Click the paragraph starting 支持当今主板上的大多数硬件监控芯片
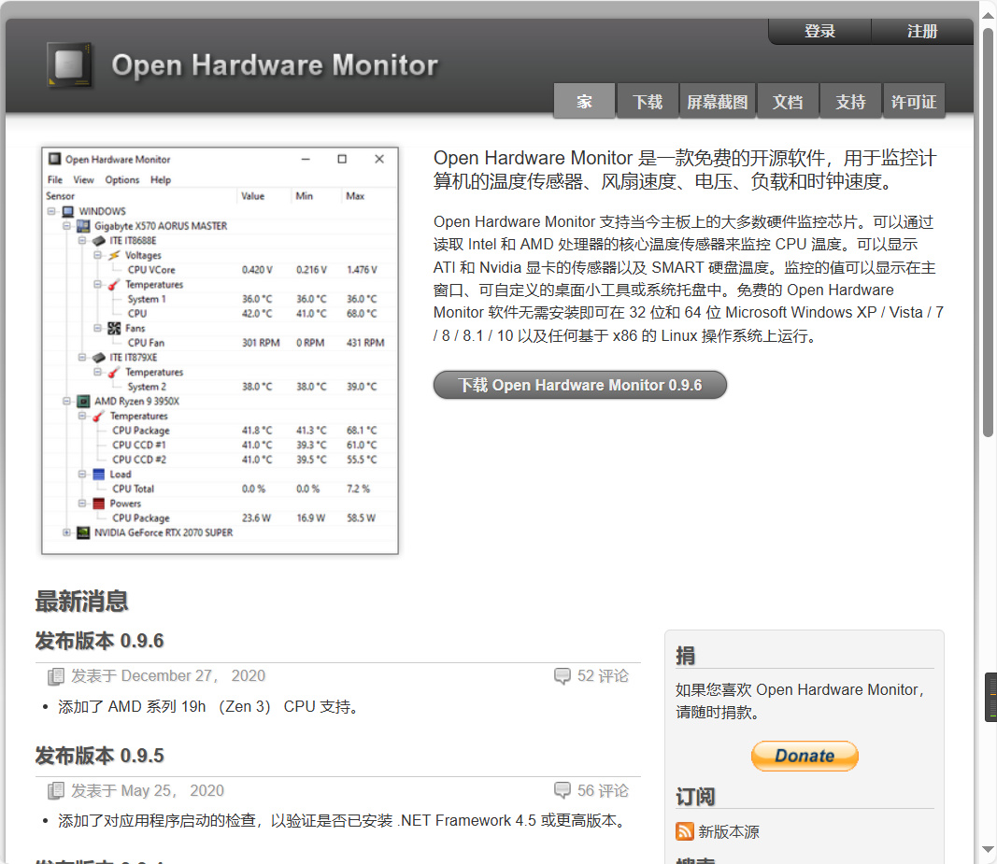Screen dimensions: 997x864 [689, 278]
